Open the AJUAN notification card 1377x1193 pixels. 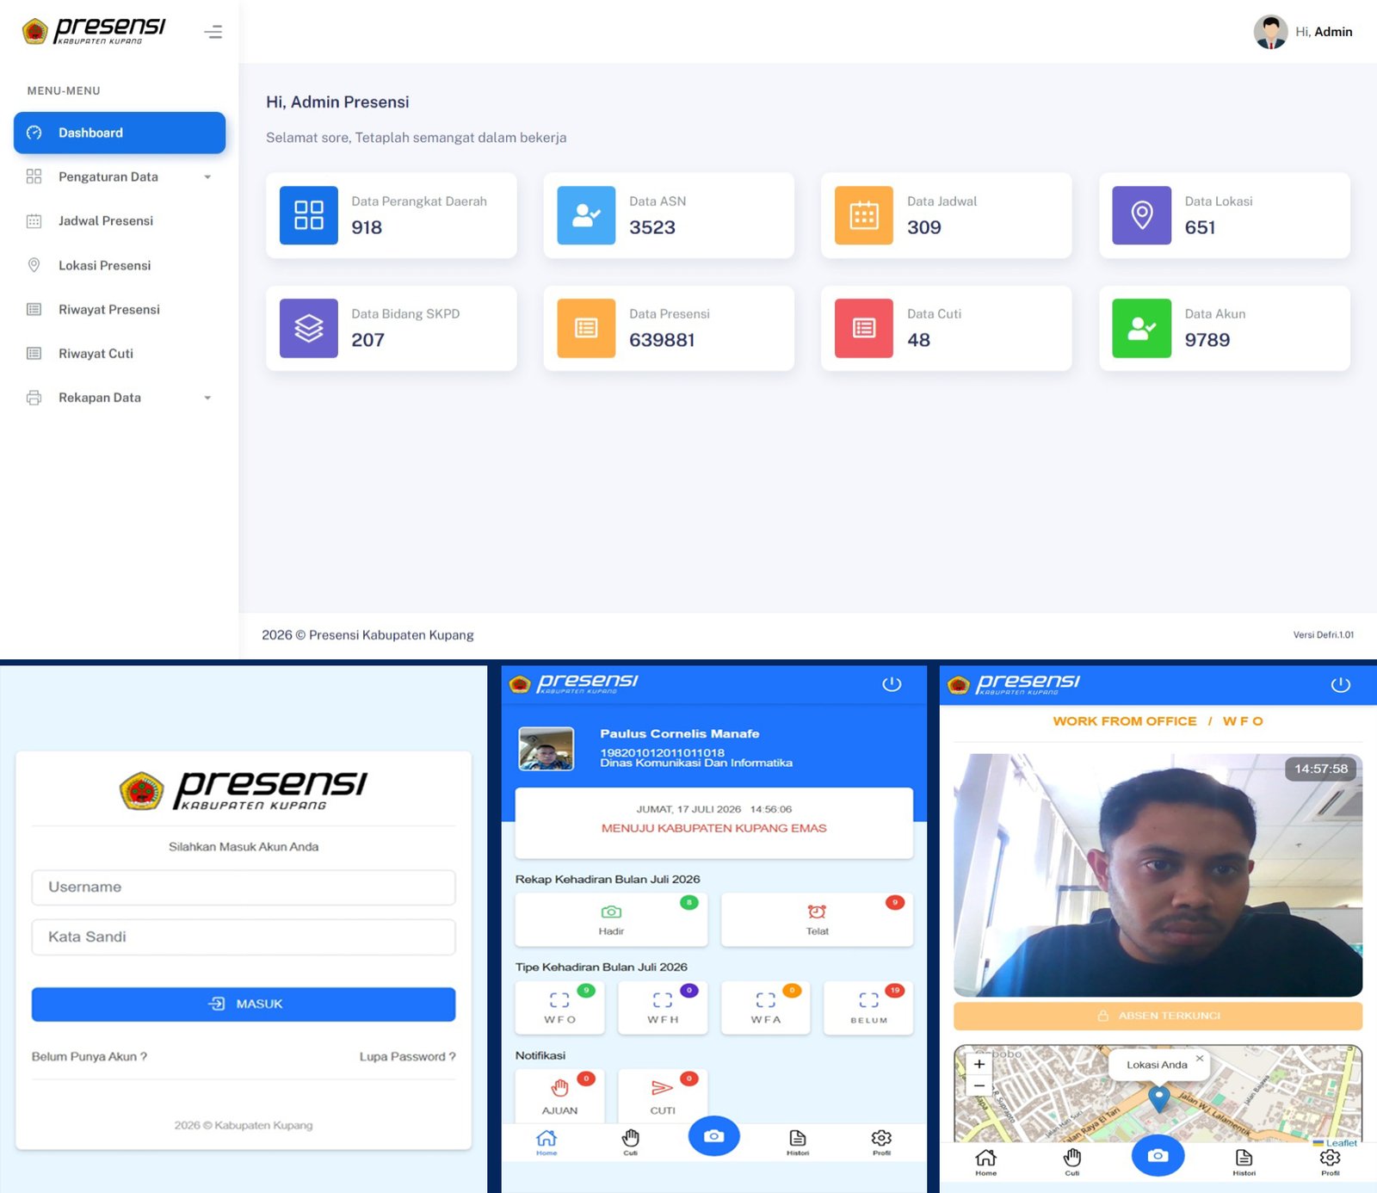[560, 1096]
